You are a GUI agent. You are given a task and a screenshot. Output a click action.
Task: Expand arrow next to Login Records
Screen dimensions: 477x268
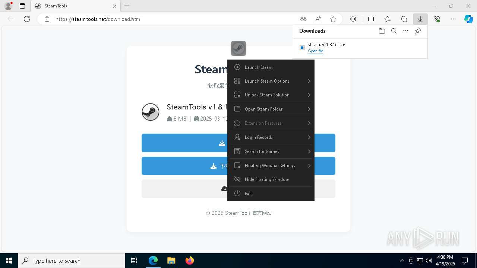309,137
